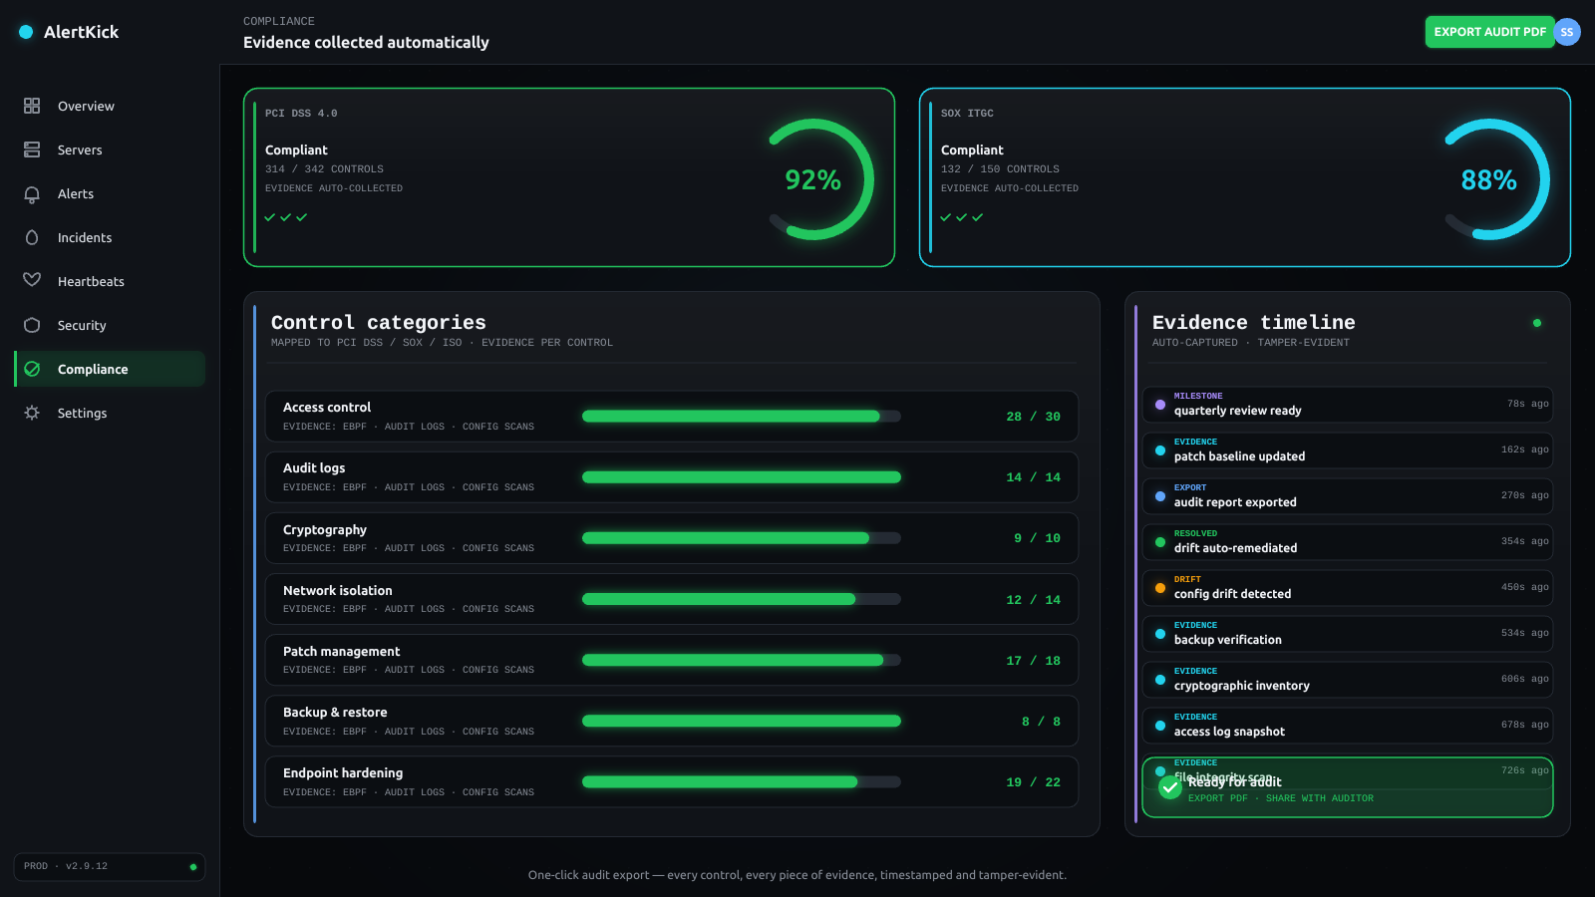Viewport: 1595px width, 897px height.
Task: Click Share with Auditor link
Action: 1319,798
